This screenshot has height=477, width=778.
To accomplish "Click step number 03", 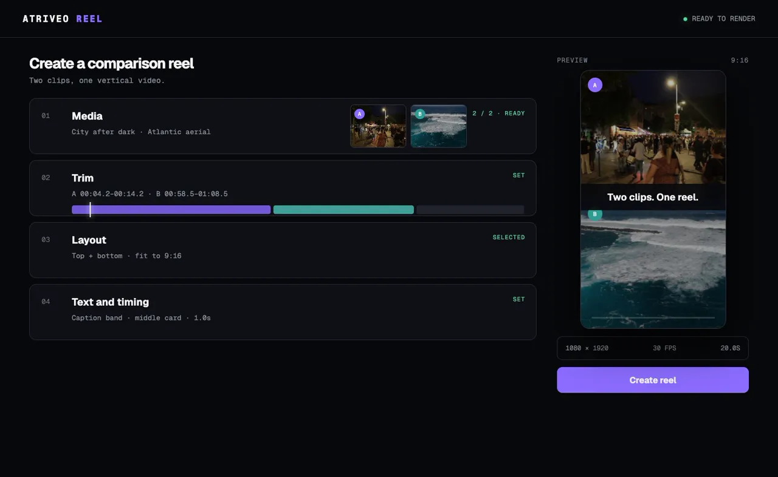I will (x=46, y=239).
